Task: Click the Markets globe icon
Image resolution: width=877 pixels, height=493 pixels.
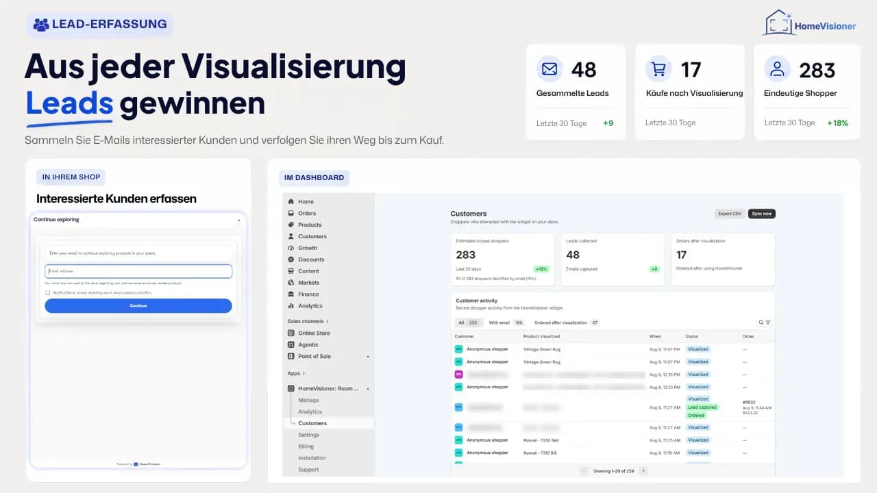Action: coord(291,283)
